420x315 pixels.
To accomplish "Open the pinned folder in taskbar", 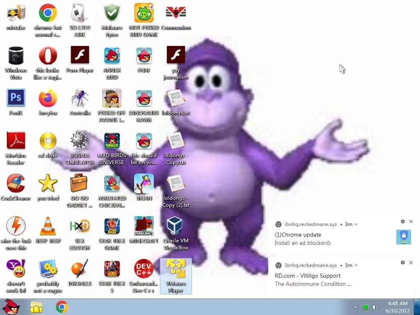I will coord(36,307).
